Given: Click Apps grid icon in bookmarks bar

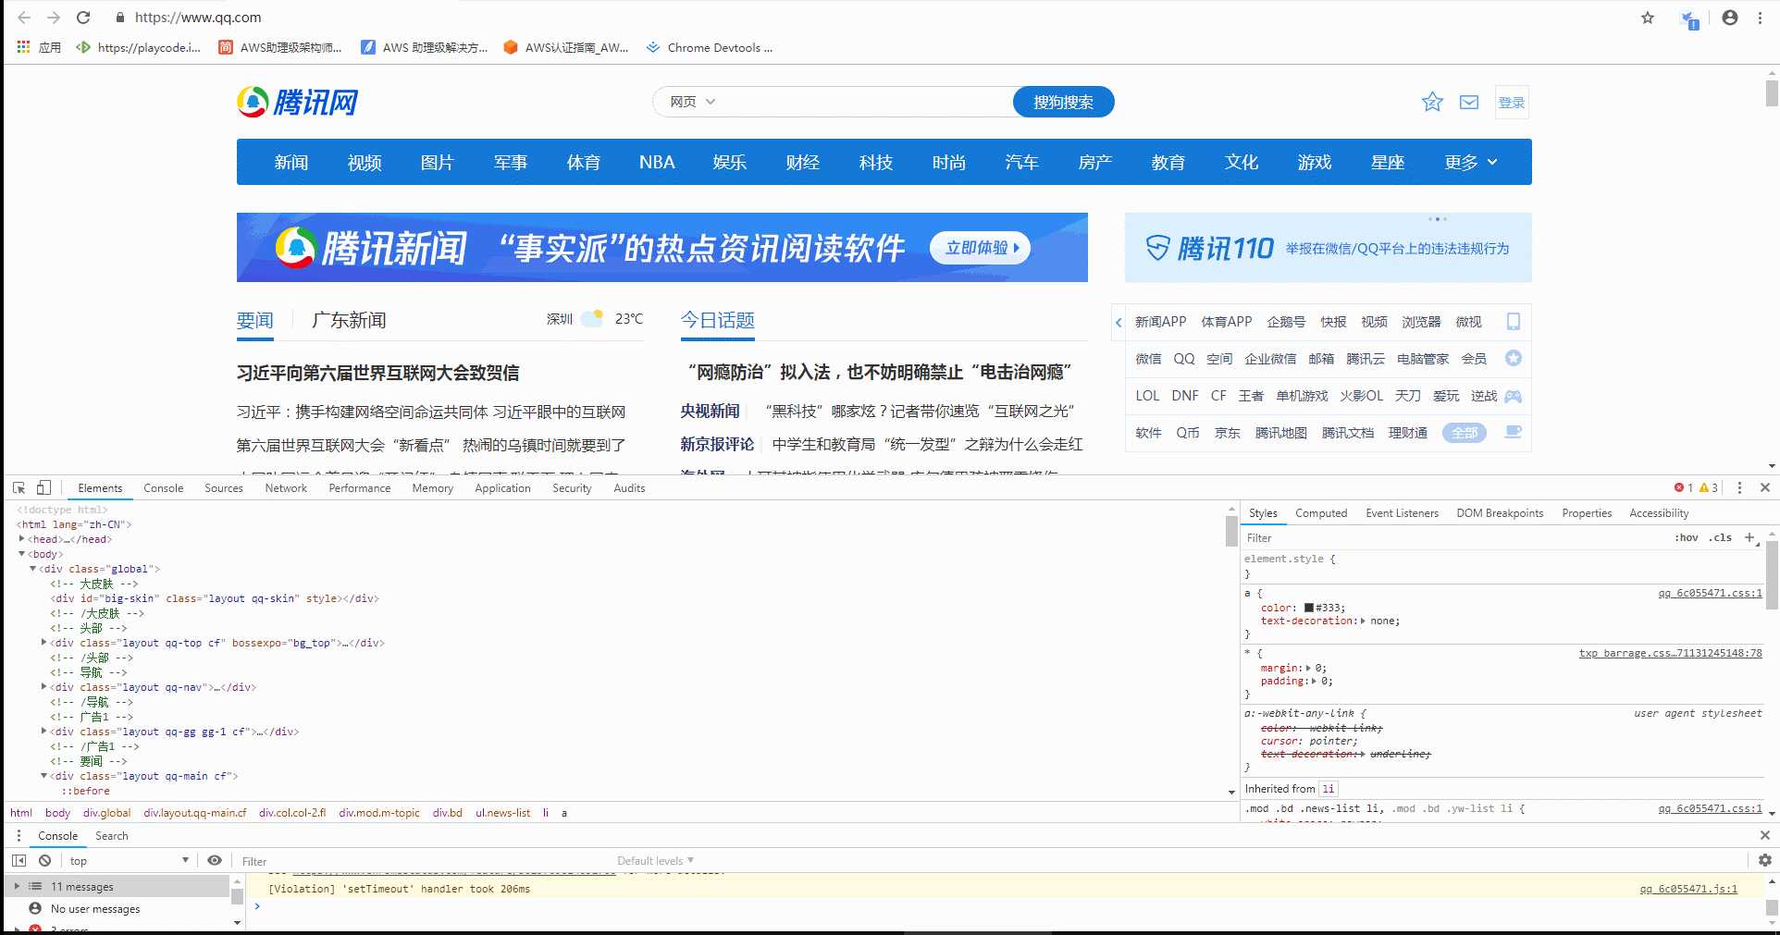Looking at the screenshot, I should 24,47.
